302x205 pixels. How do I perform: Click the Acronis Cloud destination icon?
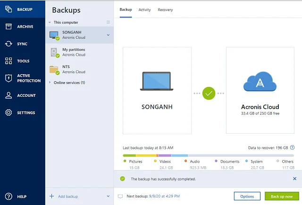tap(260, 81)
